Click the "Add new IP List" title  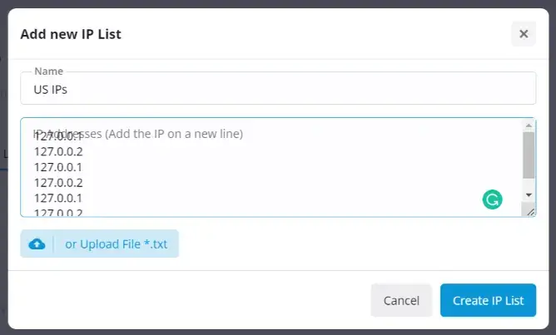pos(71,34)
